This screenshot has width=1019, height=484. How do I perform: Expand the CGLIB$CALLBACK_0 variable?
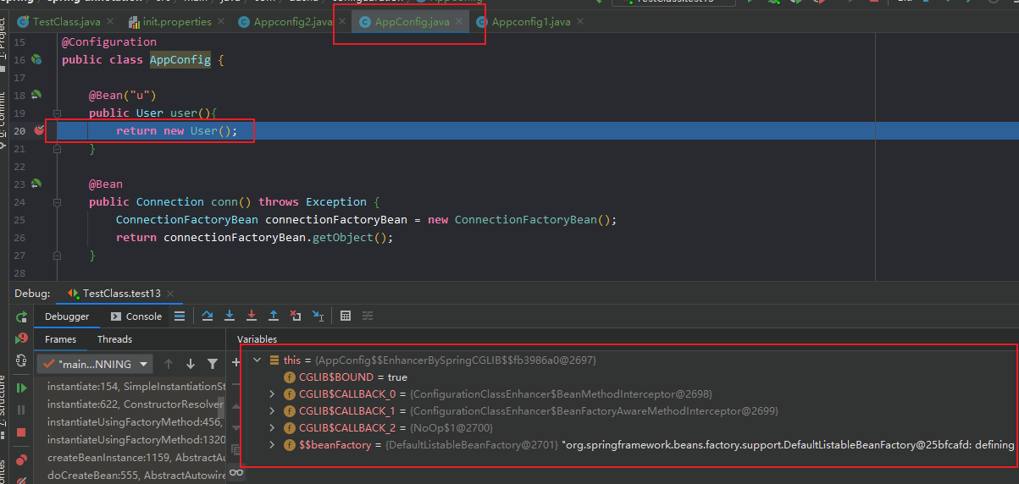click(272, 393)
